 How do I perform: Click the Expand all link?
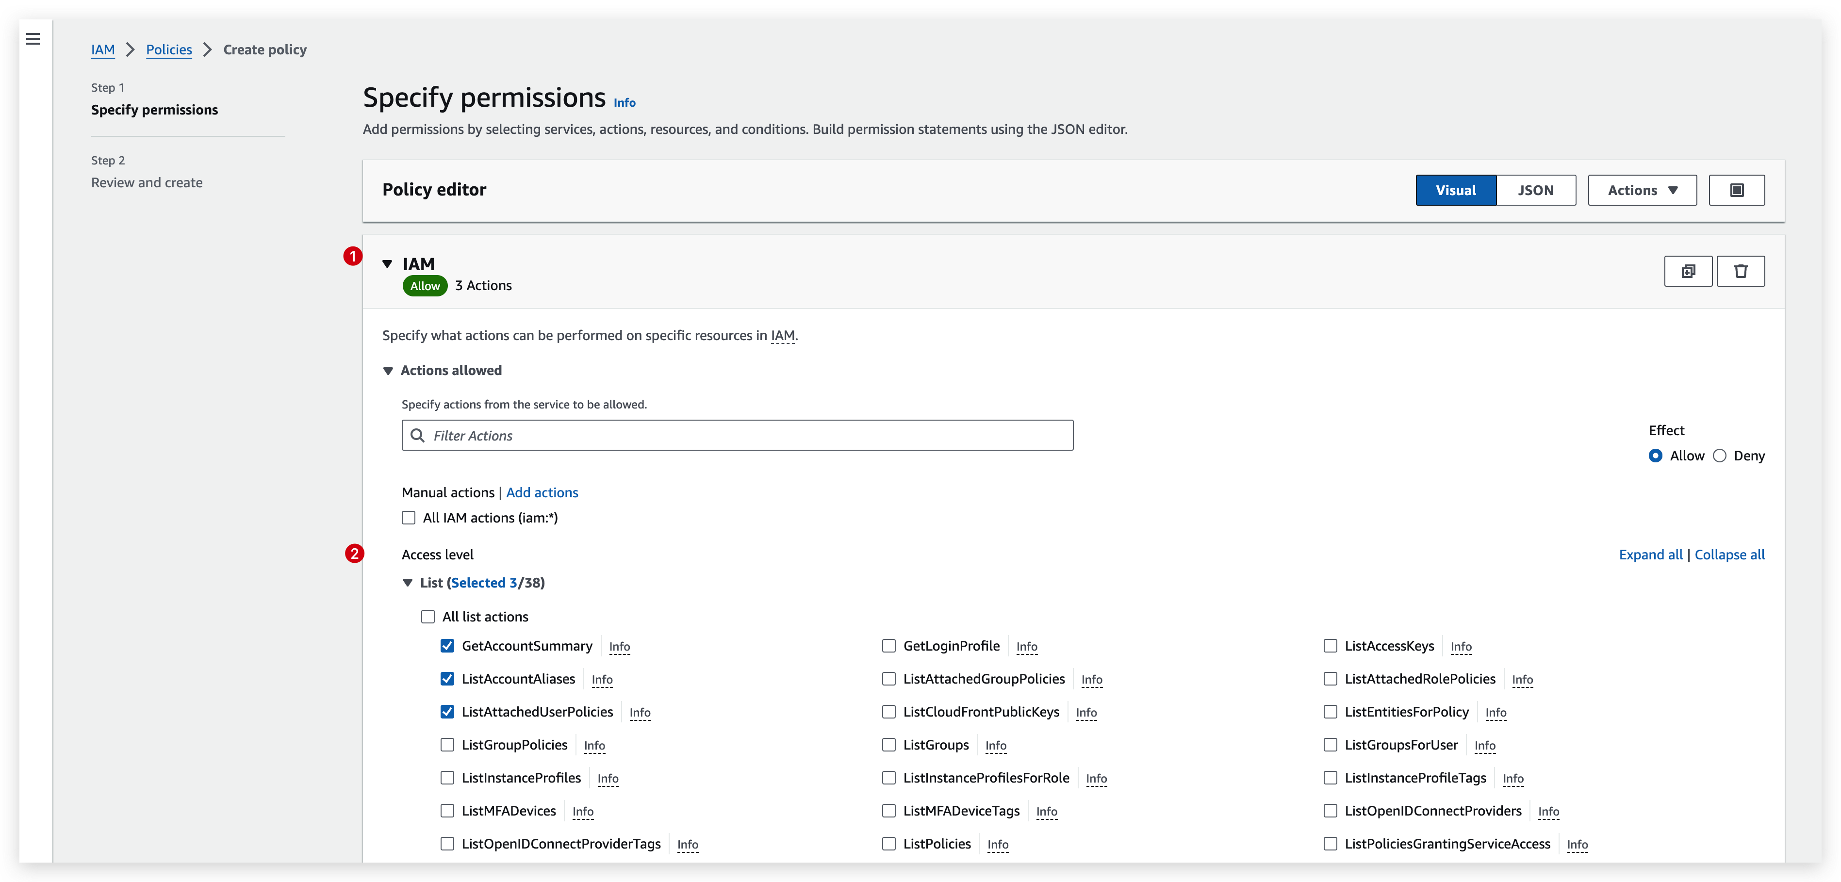click(1650, 555)
